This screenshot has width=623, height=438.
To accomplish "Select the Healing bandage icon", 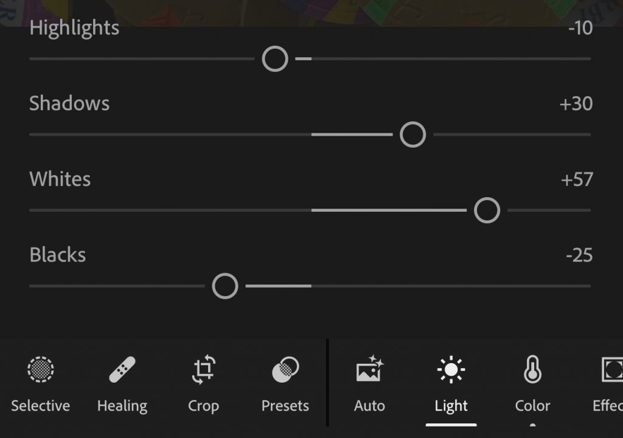I will click(122, 369).
